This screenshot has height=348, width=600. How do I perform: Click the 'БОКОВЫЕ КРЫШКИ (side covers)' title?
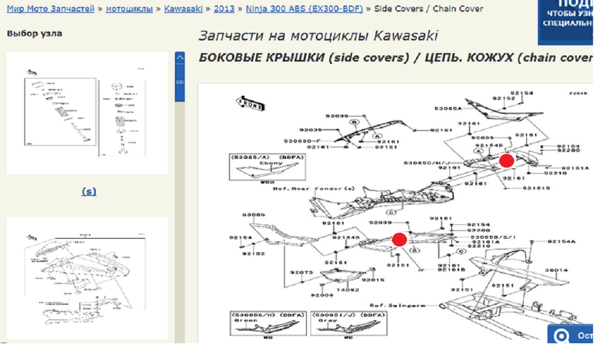pos(304,58)
